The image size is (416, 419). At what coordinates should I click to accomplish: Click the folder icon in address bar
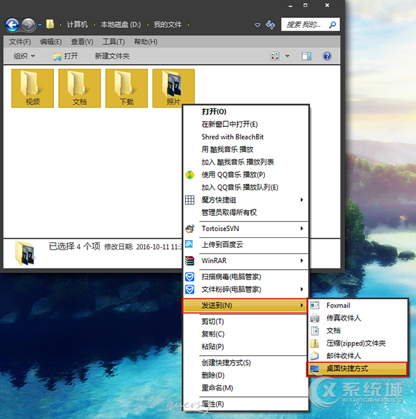tap(50, 24)
